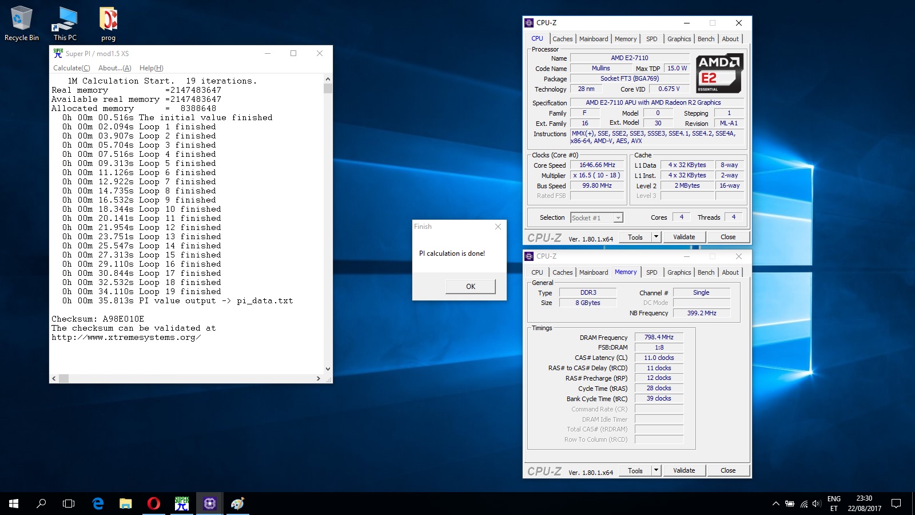Click the AMD E2 processor logo
The image size is (915, 515).
[719, 73]
